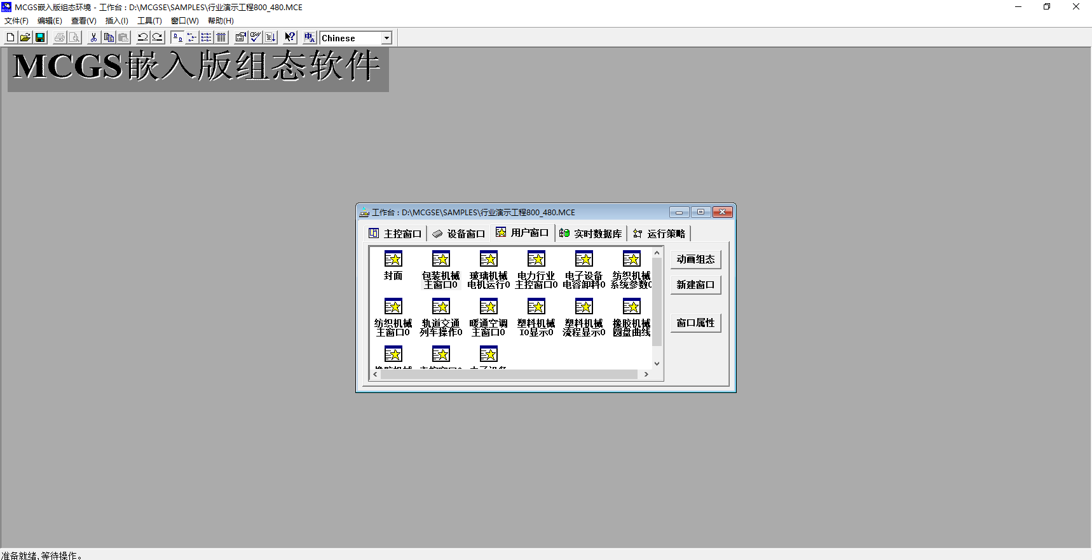The height and width of the screenshot is (560, 1092).
Task: Toggle large icons view mode in toolbar
Action: pos(177,37)
